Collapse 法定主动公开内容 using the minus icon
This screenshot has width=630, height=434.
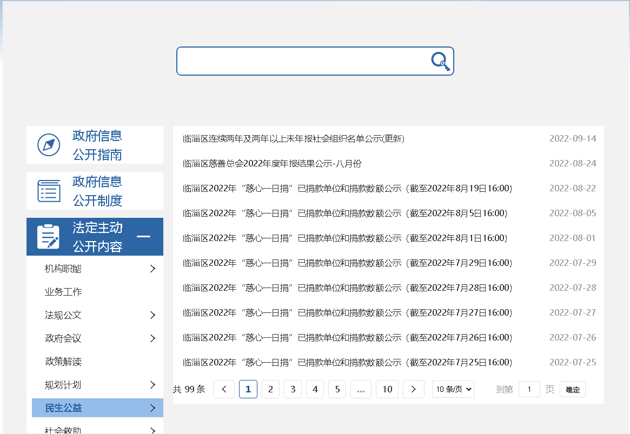pos(143,236)
